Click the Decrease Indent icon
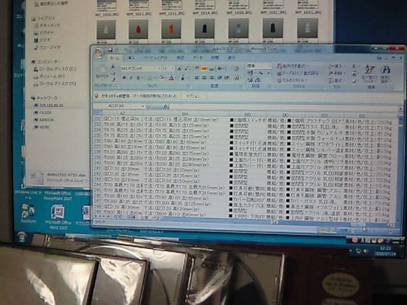This screenshot has width=407, height=305. coord(220,78)
